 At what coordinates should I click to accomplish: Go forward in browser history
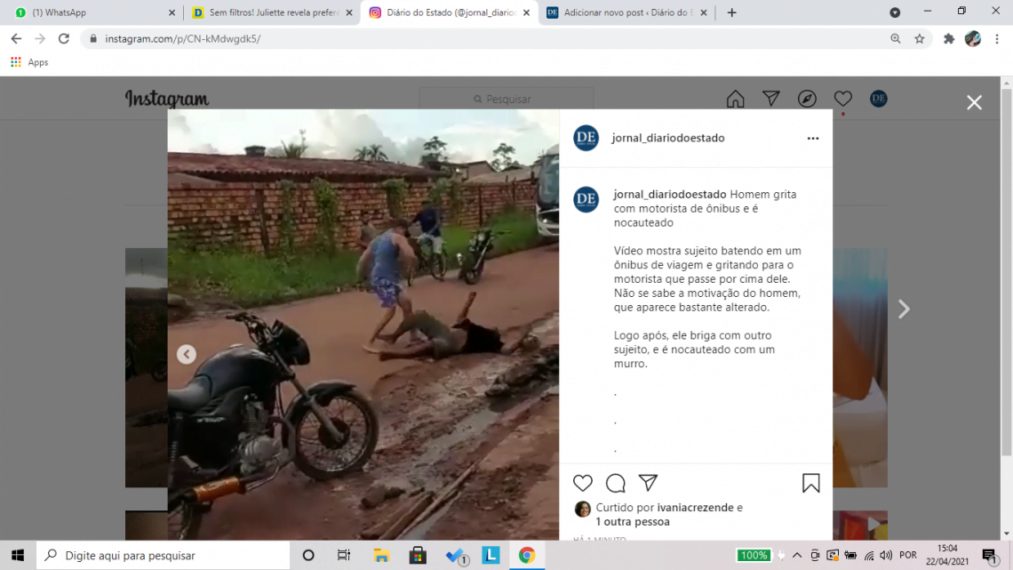point(39,39)
